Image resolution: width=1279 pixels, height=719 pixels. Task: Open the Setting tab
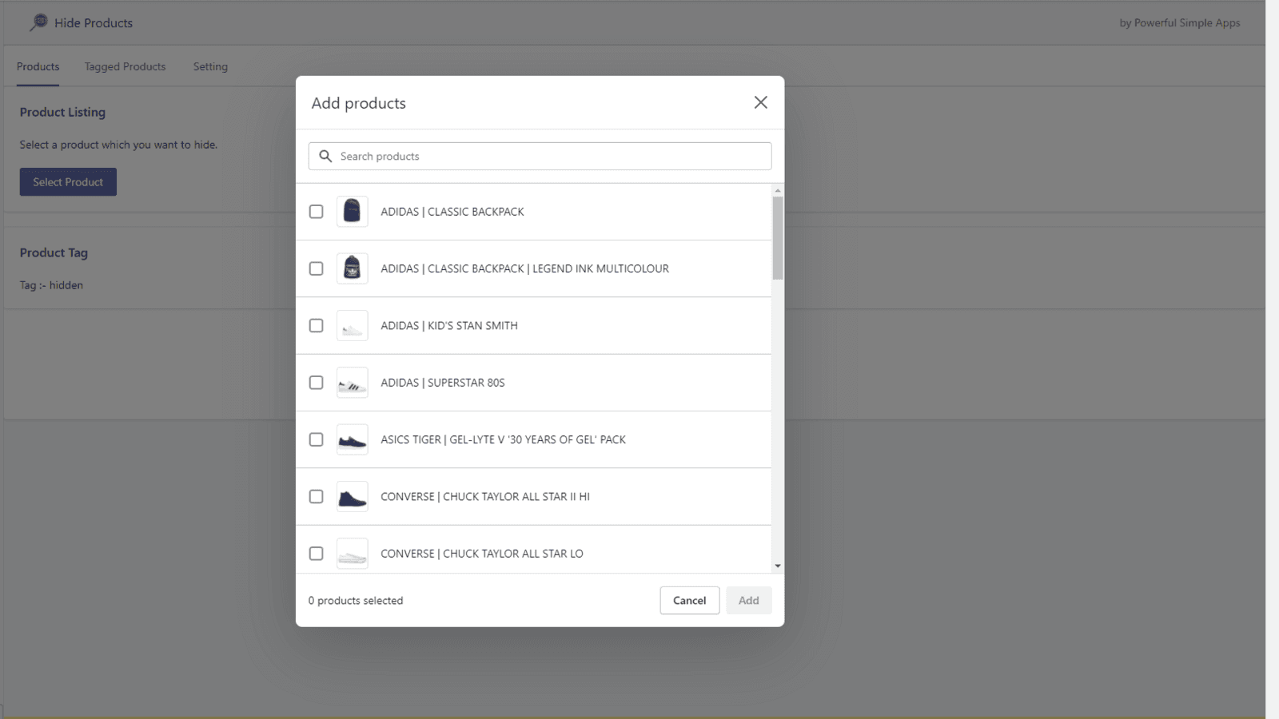(x=210, y=66)
